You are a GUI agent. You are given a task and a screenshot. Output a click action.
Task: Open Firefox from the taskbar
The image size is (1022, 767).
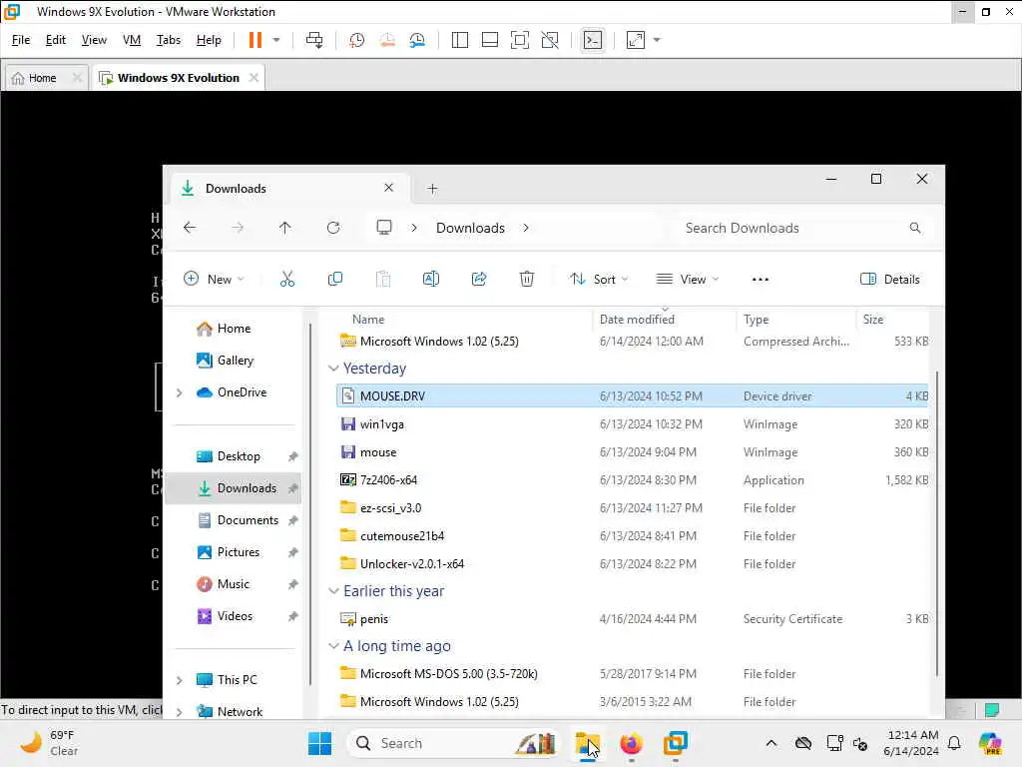(x=631, y=743)
